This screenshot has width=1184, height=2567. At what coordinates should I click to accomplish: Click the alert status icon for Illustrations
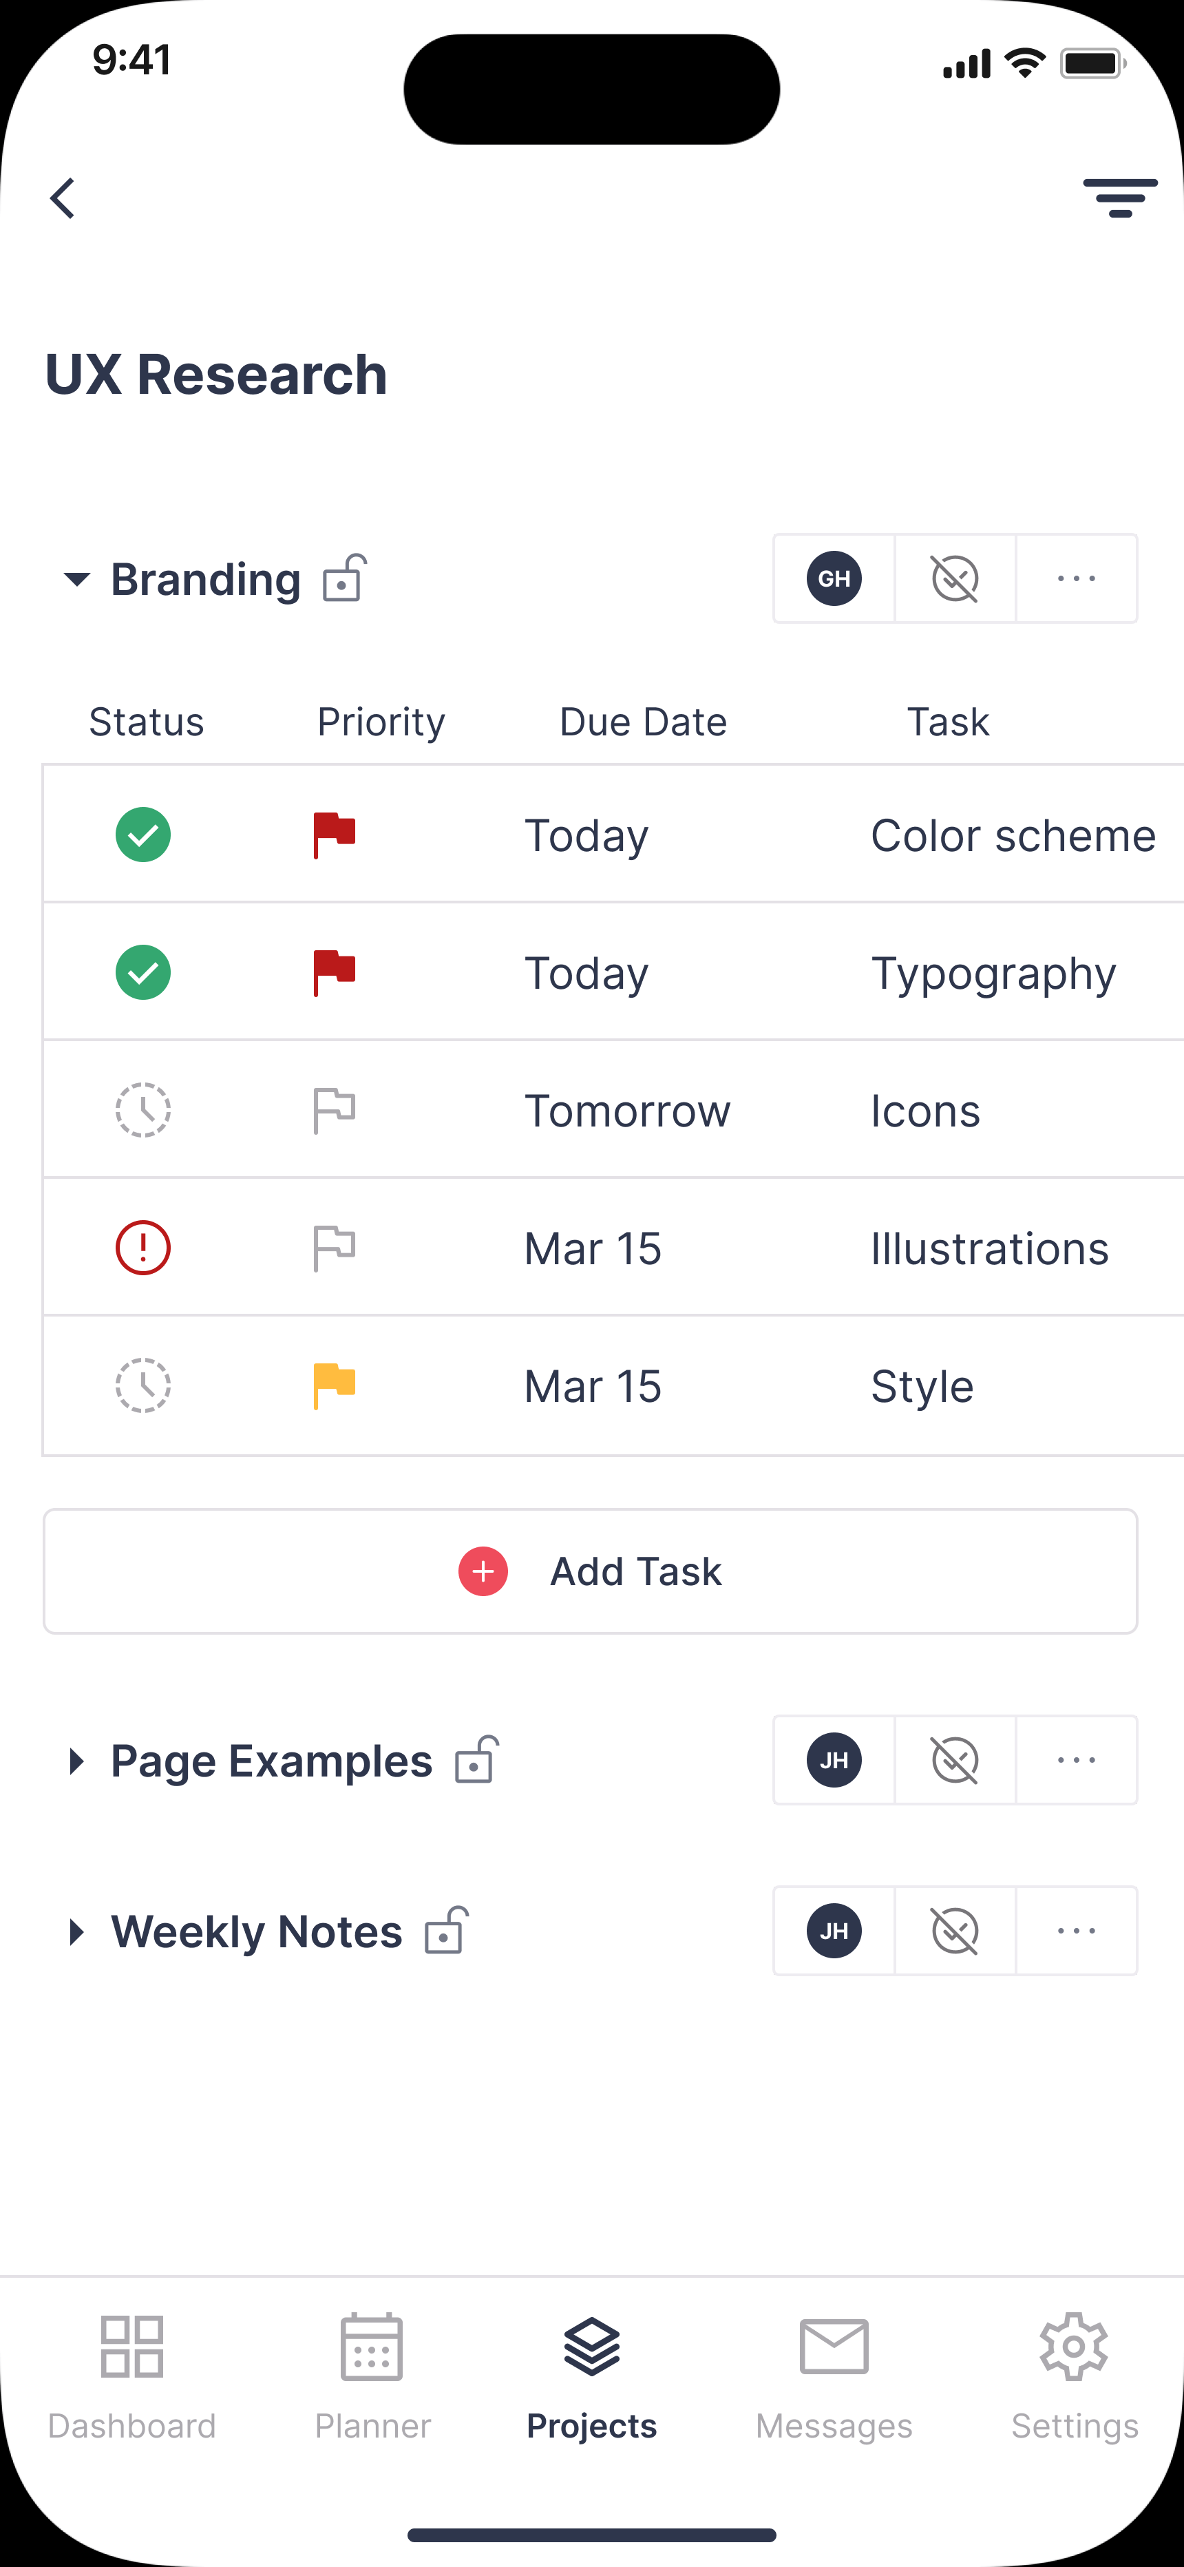coord(143,1248)
